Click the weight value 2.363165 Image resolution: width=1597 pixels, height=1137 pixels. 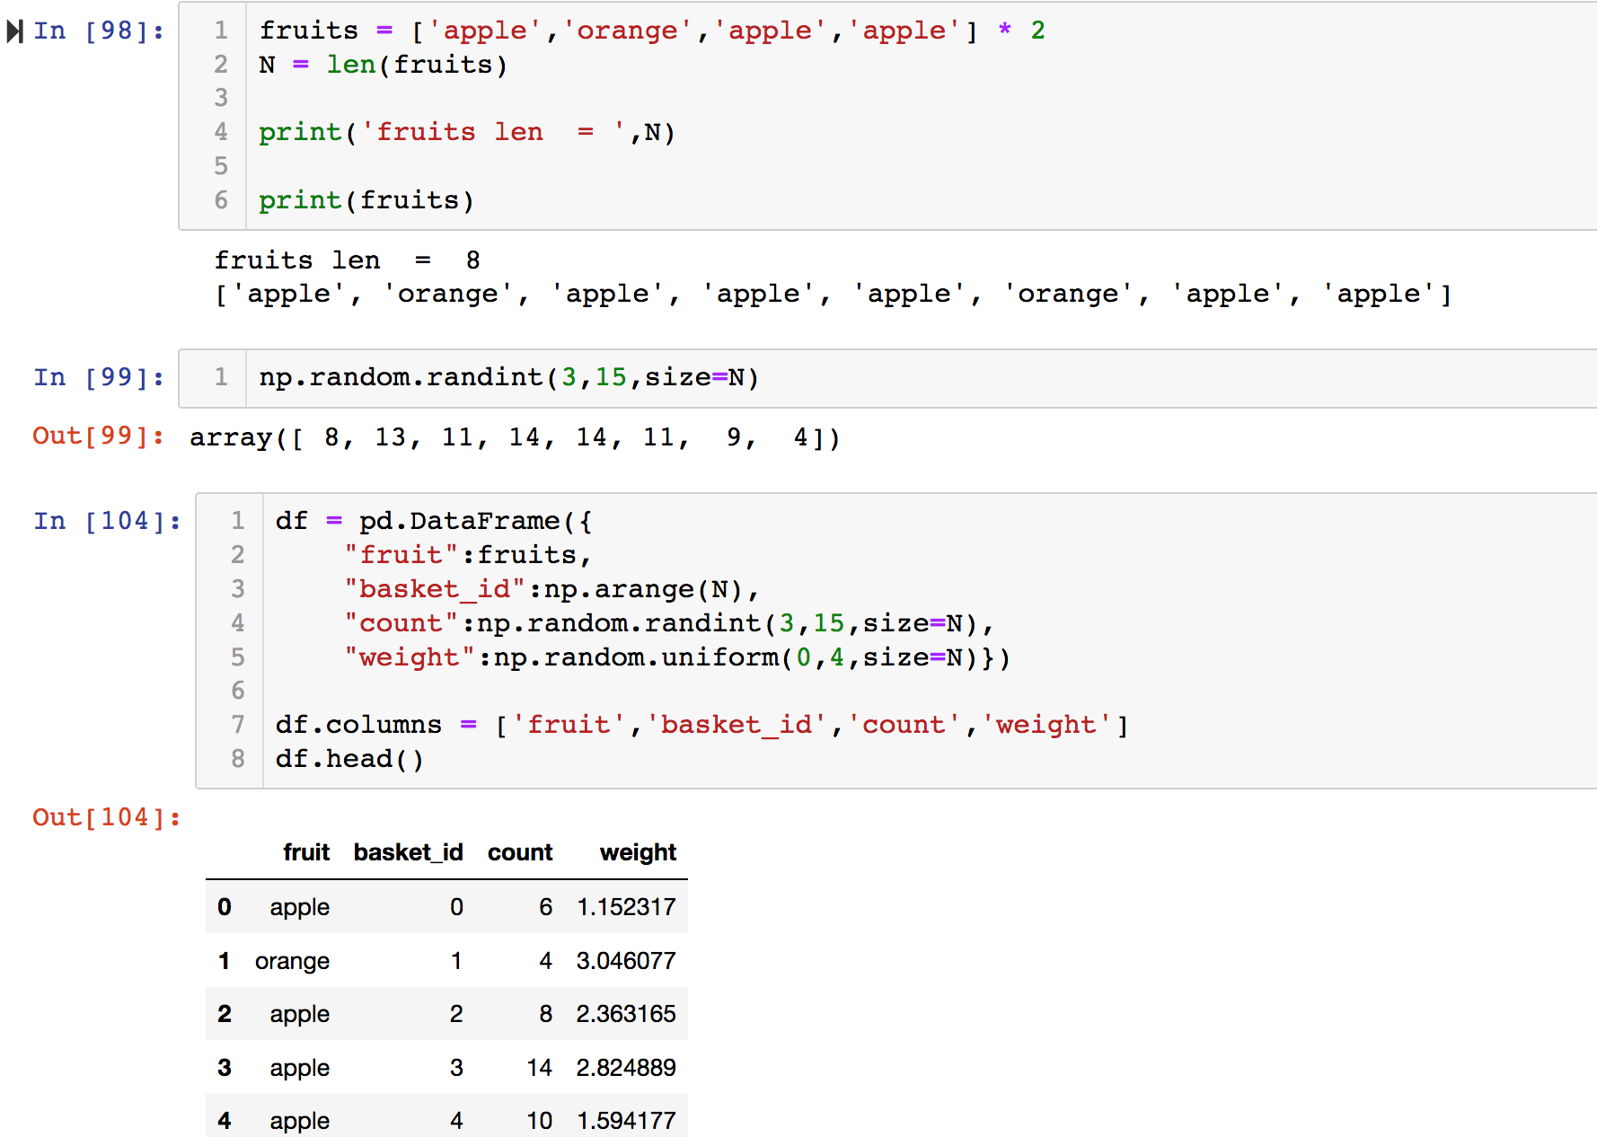626,1014
